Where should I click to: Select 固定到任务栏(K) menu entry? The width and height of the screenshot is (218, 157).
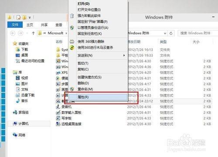pos(89,33)
